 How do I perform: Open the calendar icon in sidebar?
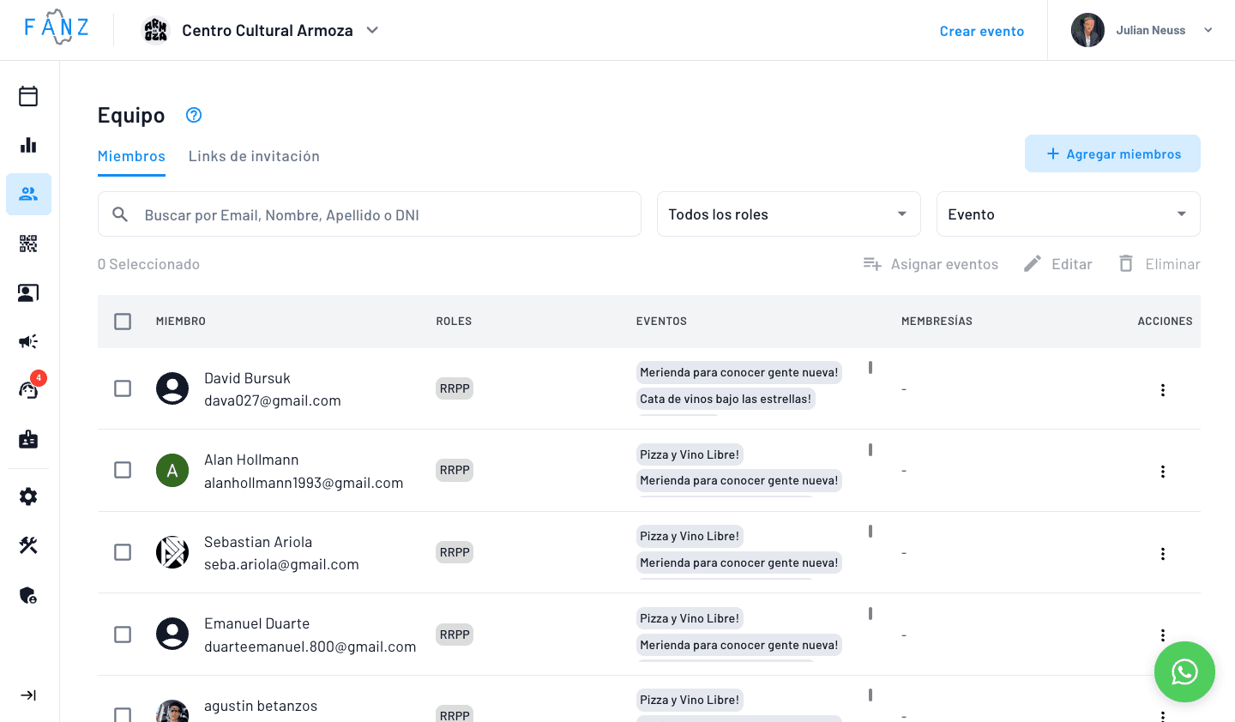[28, 96]
